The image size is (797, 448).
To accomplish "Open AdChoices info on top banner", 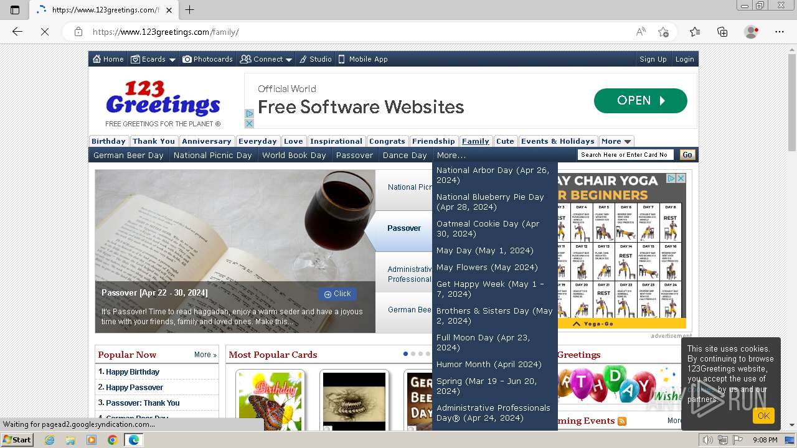I will [x=249, y=114].
